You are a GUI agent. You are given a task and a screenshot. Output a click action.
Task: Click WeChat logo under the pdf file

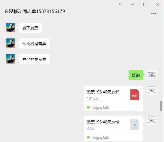[x=89, y=107]
